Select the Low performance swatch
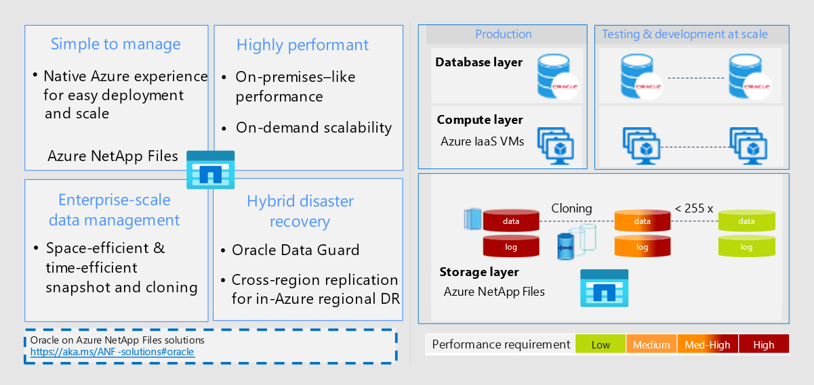Image resolution: width=814 pixels, height=385 pixels. pyautogui.click(x=601, y=344)
